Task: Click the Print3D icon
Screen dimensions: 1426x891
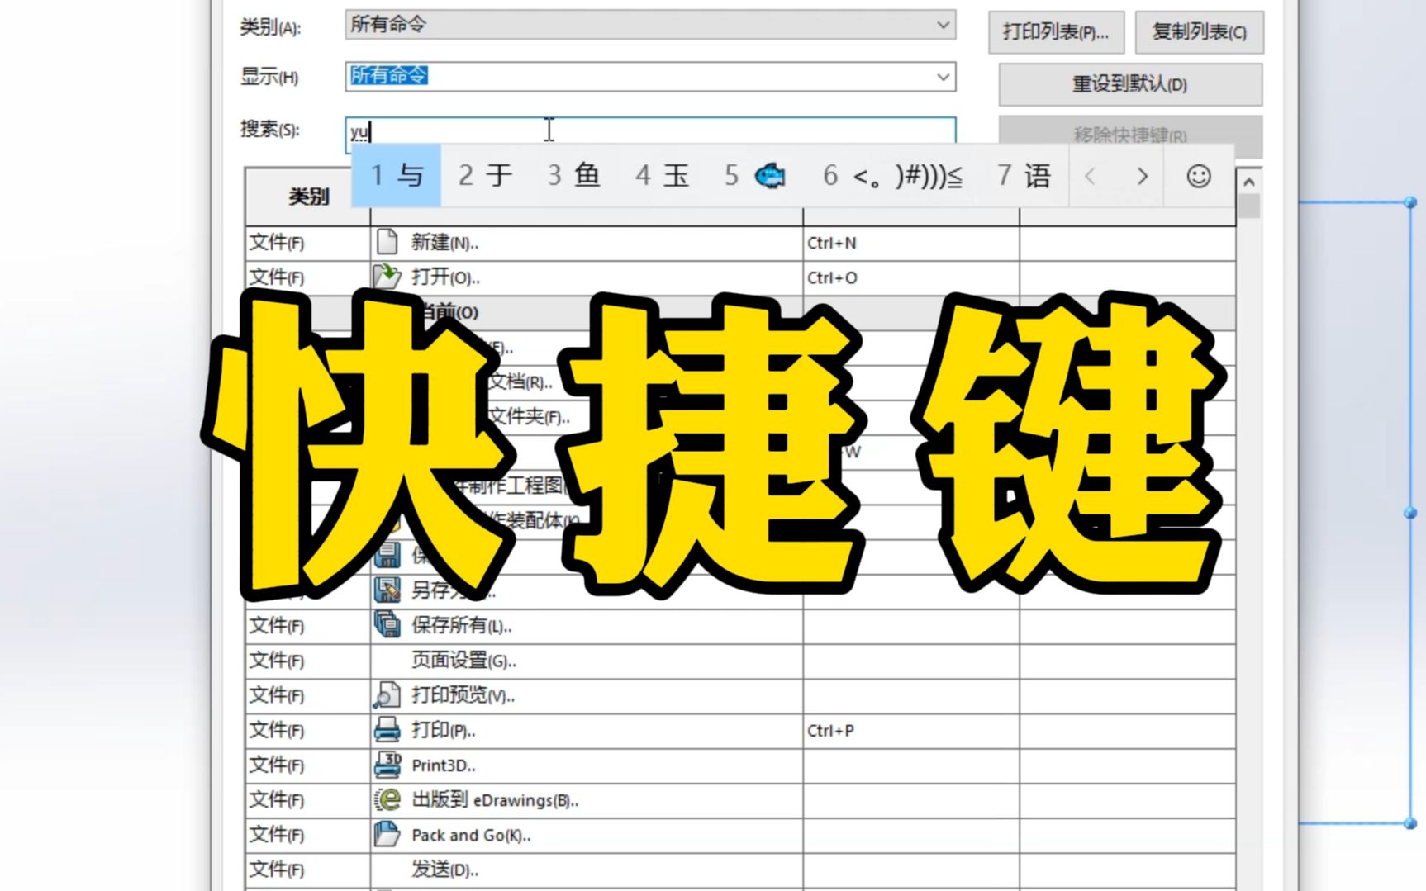Action: 387,765
